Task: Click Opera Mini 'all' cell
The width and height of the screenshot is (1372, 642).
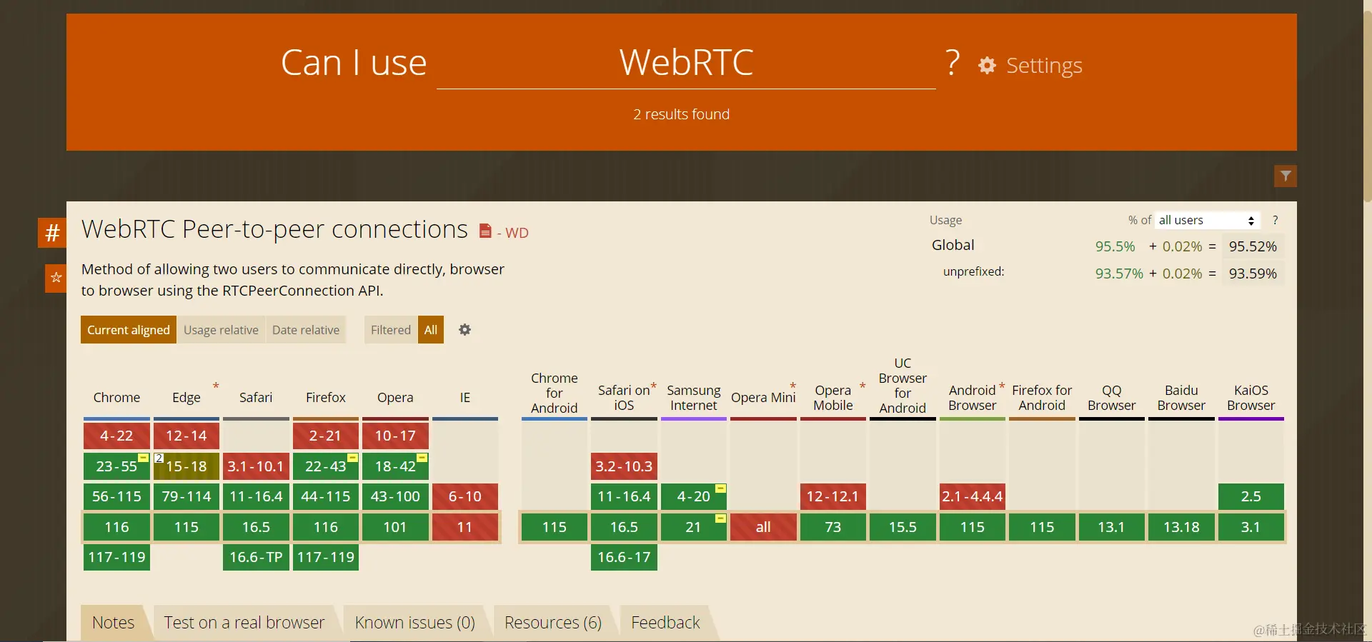Action: tap(763, 527)
